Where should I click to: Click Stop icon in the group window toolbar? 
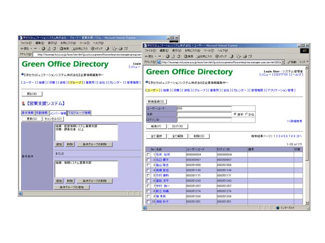[43, 49]
